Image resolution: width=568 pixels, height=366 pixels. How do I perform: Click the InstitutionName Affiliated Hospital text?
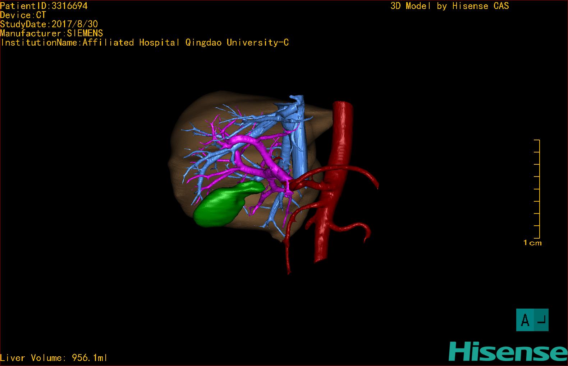[145, 43]
